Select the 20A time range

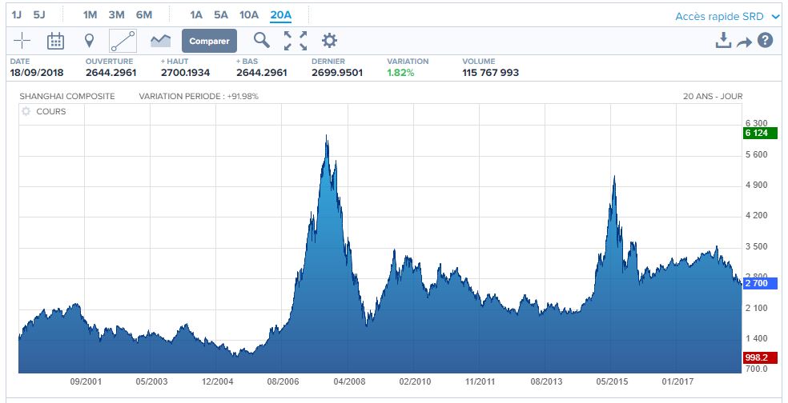click(x=281, y=14)
